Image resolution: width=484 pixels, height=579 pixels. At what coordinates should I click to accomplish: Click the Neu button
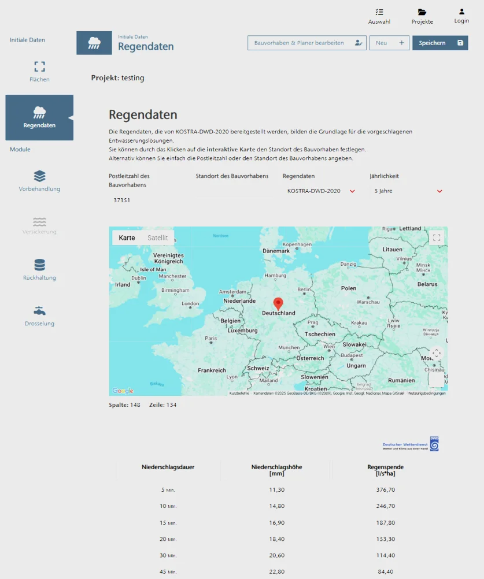[x=389, y=43]
